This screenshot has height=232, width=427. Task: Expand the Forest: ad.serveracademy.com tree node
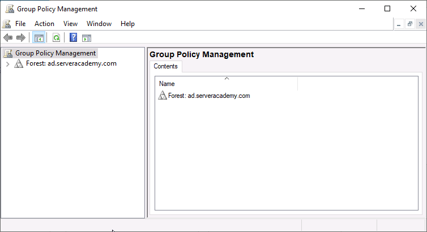[7, 64]
